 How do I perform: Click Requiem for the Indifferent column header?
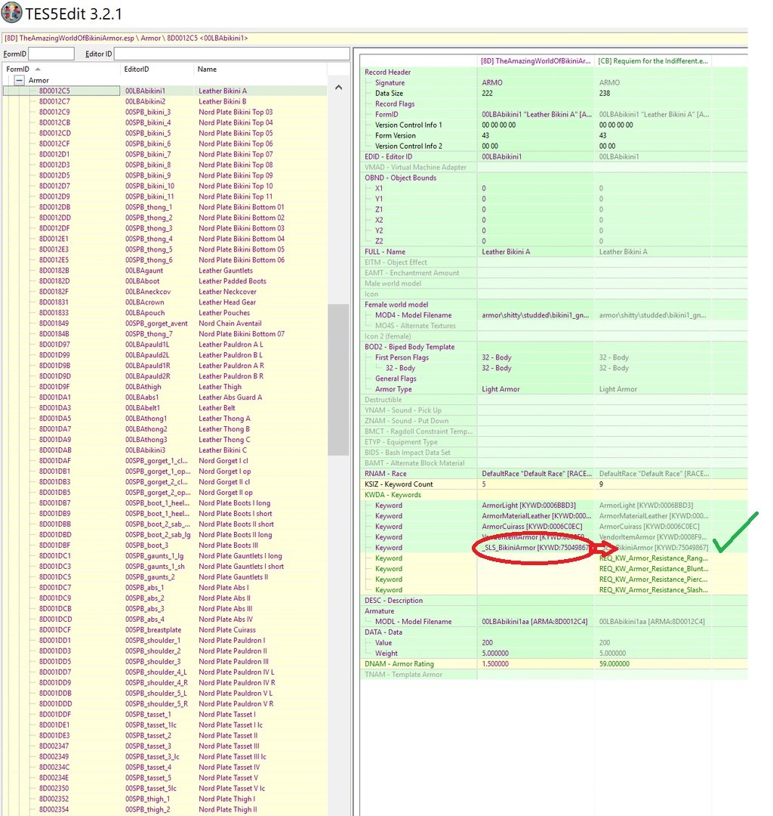[x=653, y=61]
